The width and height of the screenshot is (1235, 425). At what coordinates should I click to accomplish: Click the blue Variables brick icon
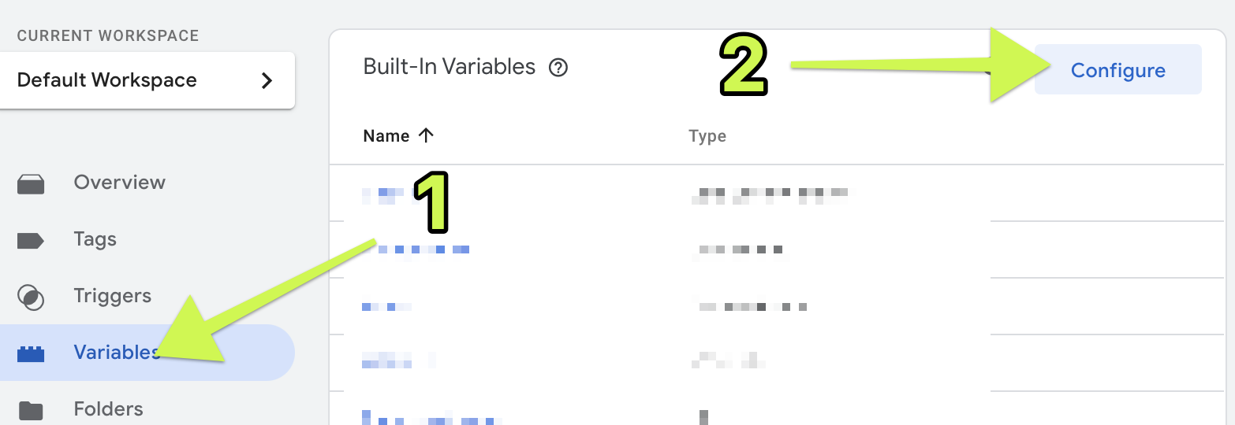(x=31, y=353)
